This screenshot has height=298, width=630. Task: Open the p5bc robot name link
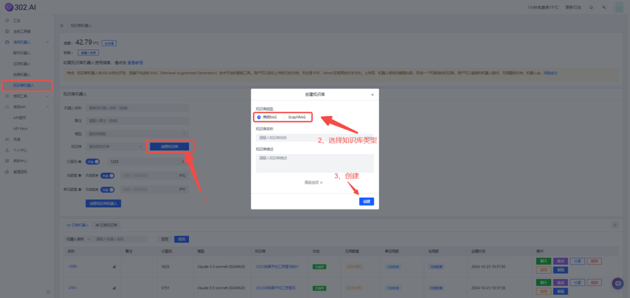[72, 288]
